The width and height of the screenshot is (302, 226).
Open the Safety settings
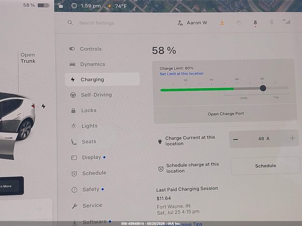tap(91, 189)
